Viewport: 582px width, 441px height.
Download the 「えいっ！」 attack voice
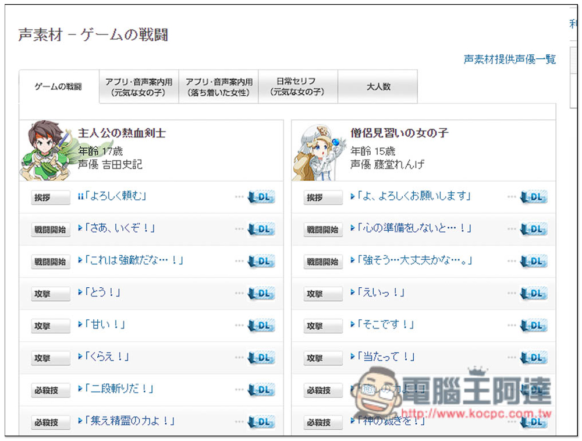pyautogui.click(x=534, y=294)
